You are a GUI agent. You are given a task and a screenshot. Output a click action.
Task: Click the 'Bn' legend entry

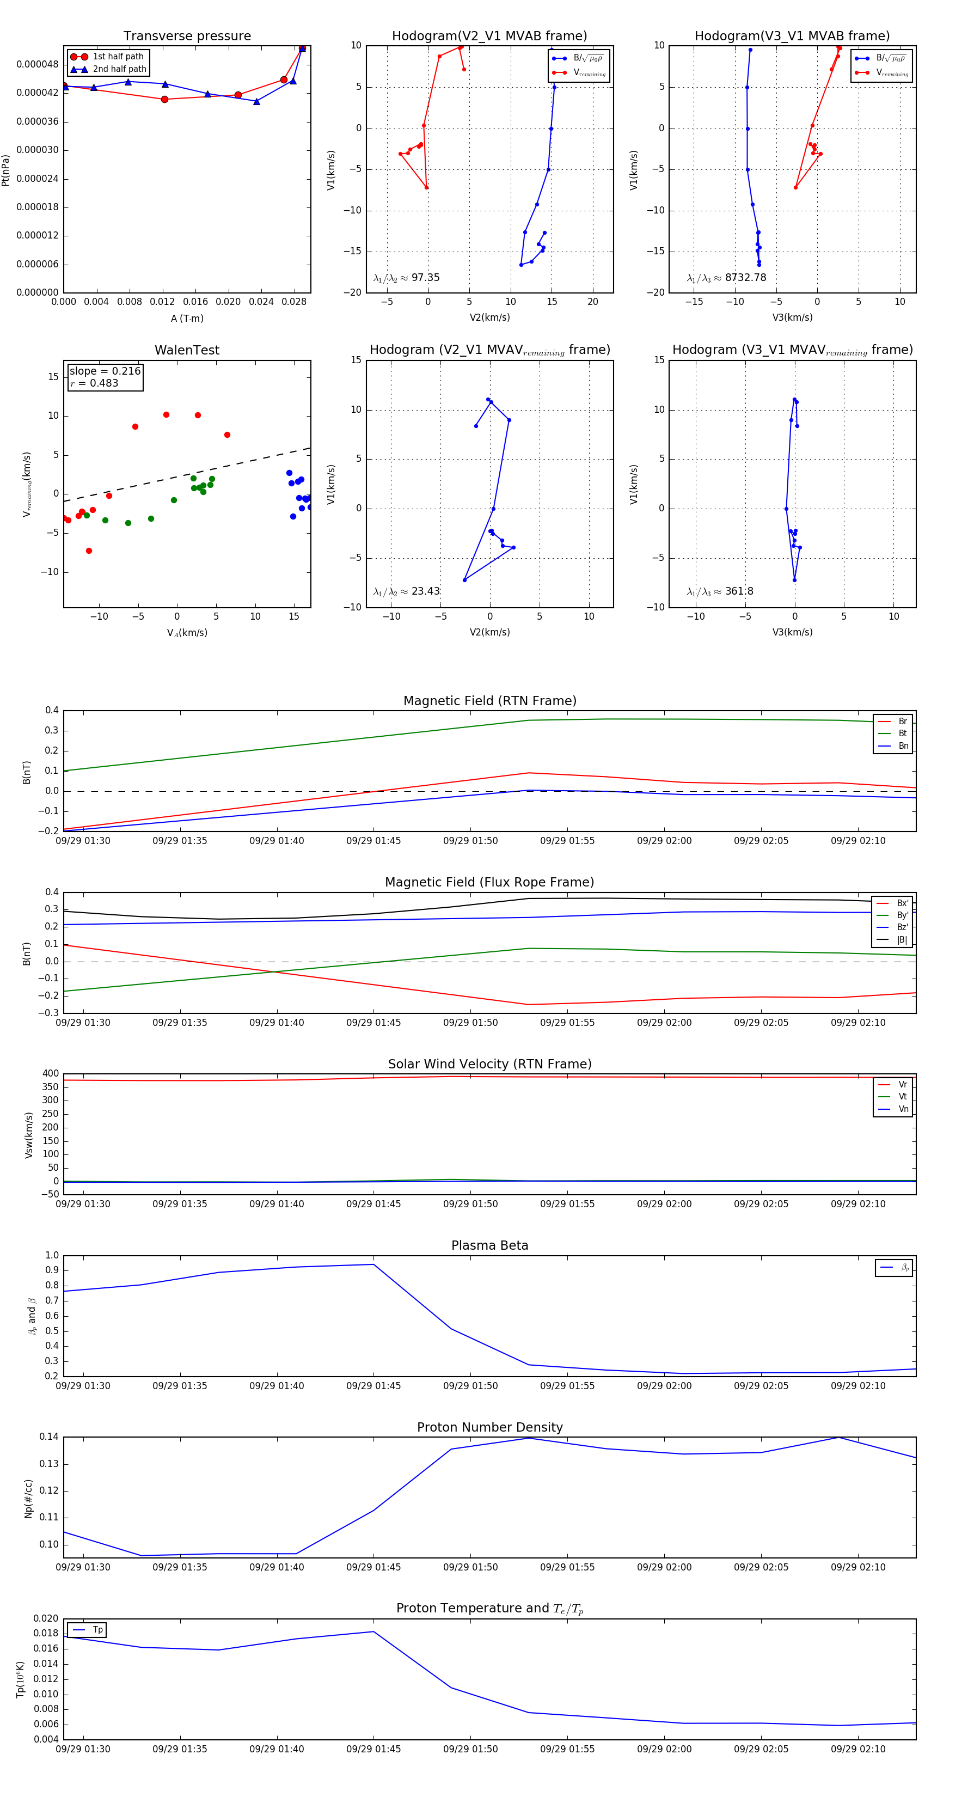(x=893, y=747)
